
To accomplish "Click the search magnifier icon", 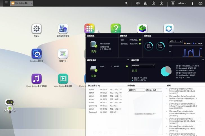I will click(x=126, y=3).
